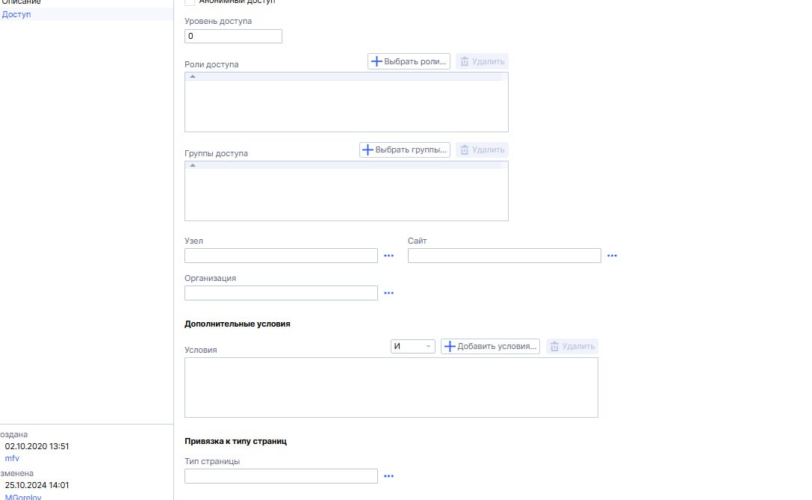
Task: Open the Организация picker ellipsis icon
Action: point(388,293)
